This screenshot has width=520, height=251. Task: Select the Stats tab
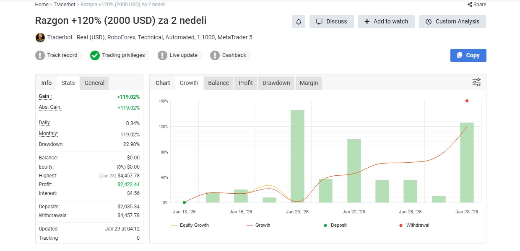tap(68, 83)
